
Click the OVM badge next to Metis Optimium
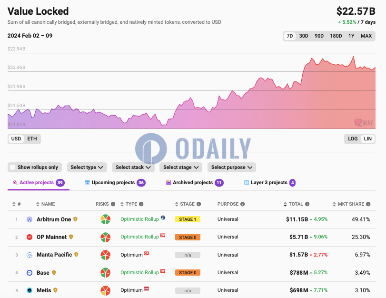(146, 288)
